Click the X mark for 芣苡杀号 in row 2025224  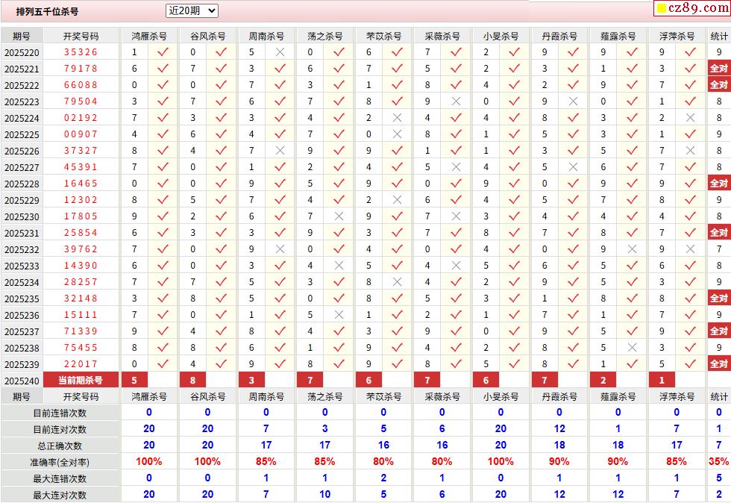[x=397, y=118]
